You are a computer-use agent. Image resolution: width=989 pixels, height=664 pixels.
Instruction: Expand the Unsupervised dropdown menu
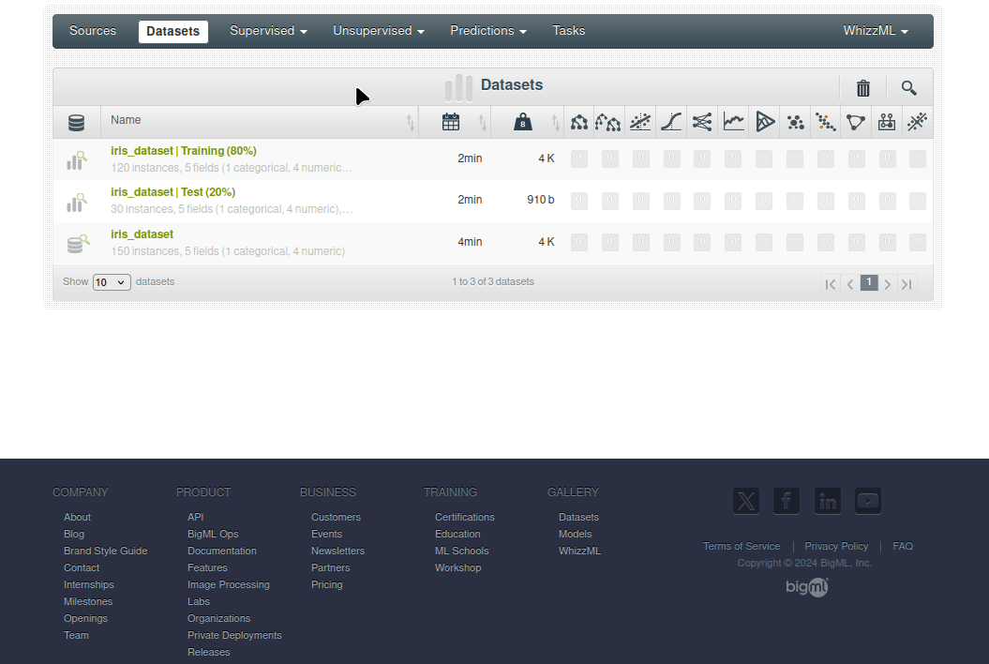coord(379,31)
